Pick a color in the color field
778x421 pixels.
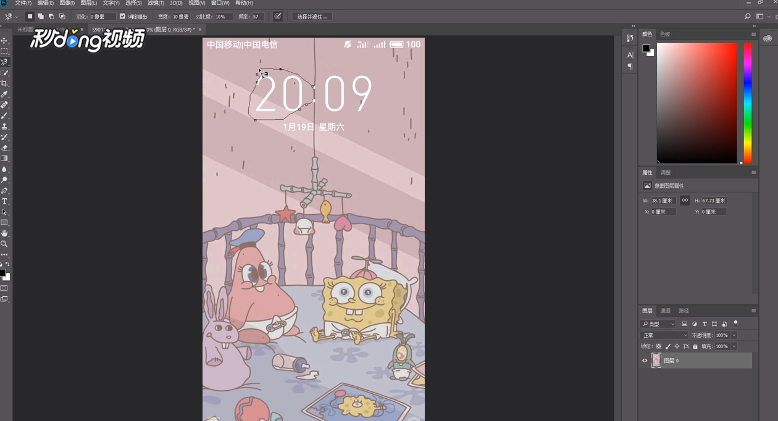click(696, 103)
